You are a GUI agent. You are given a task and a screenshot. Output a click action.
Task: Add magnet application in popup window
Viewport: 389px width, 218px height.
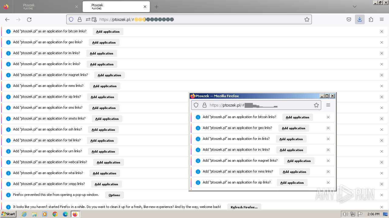(299, 161)
